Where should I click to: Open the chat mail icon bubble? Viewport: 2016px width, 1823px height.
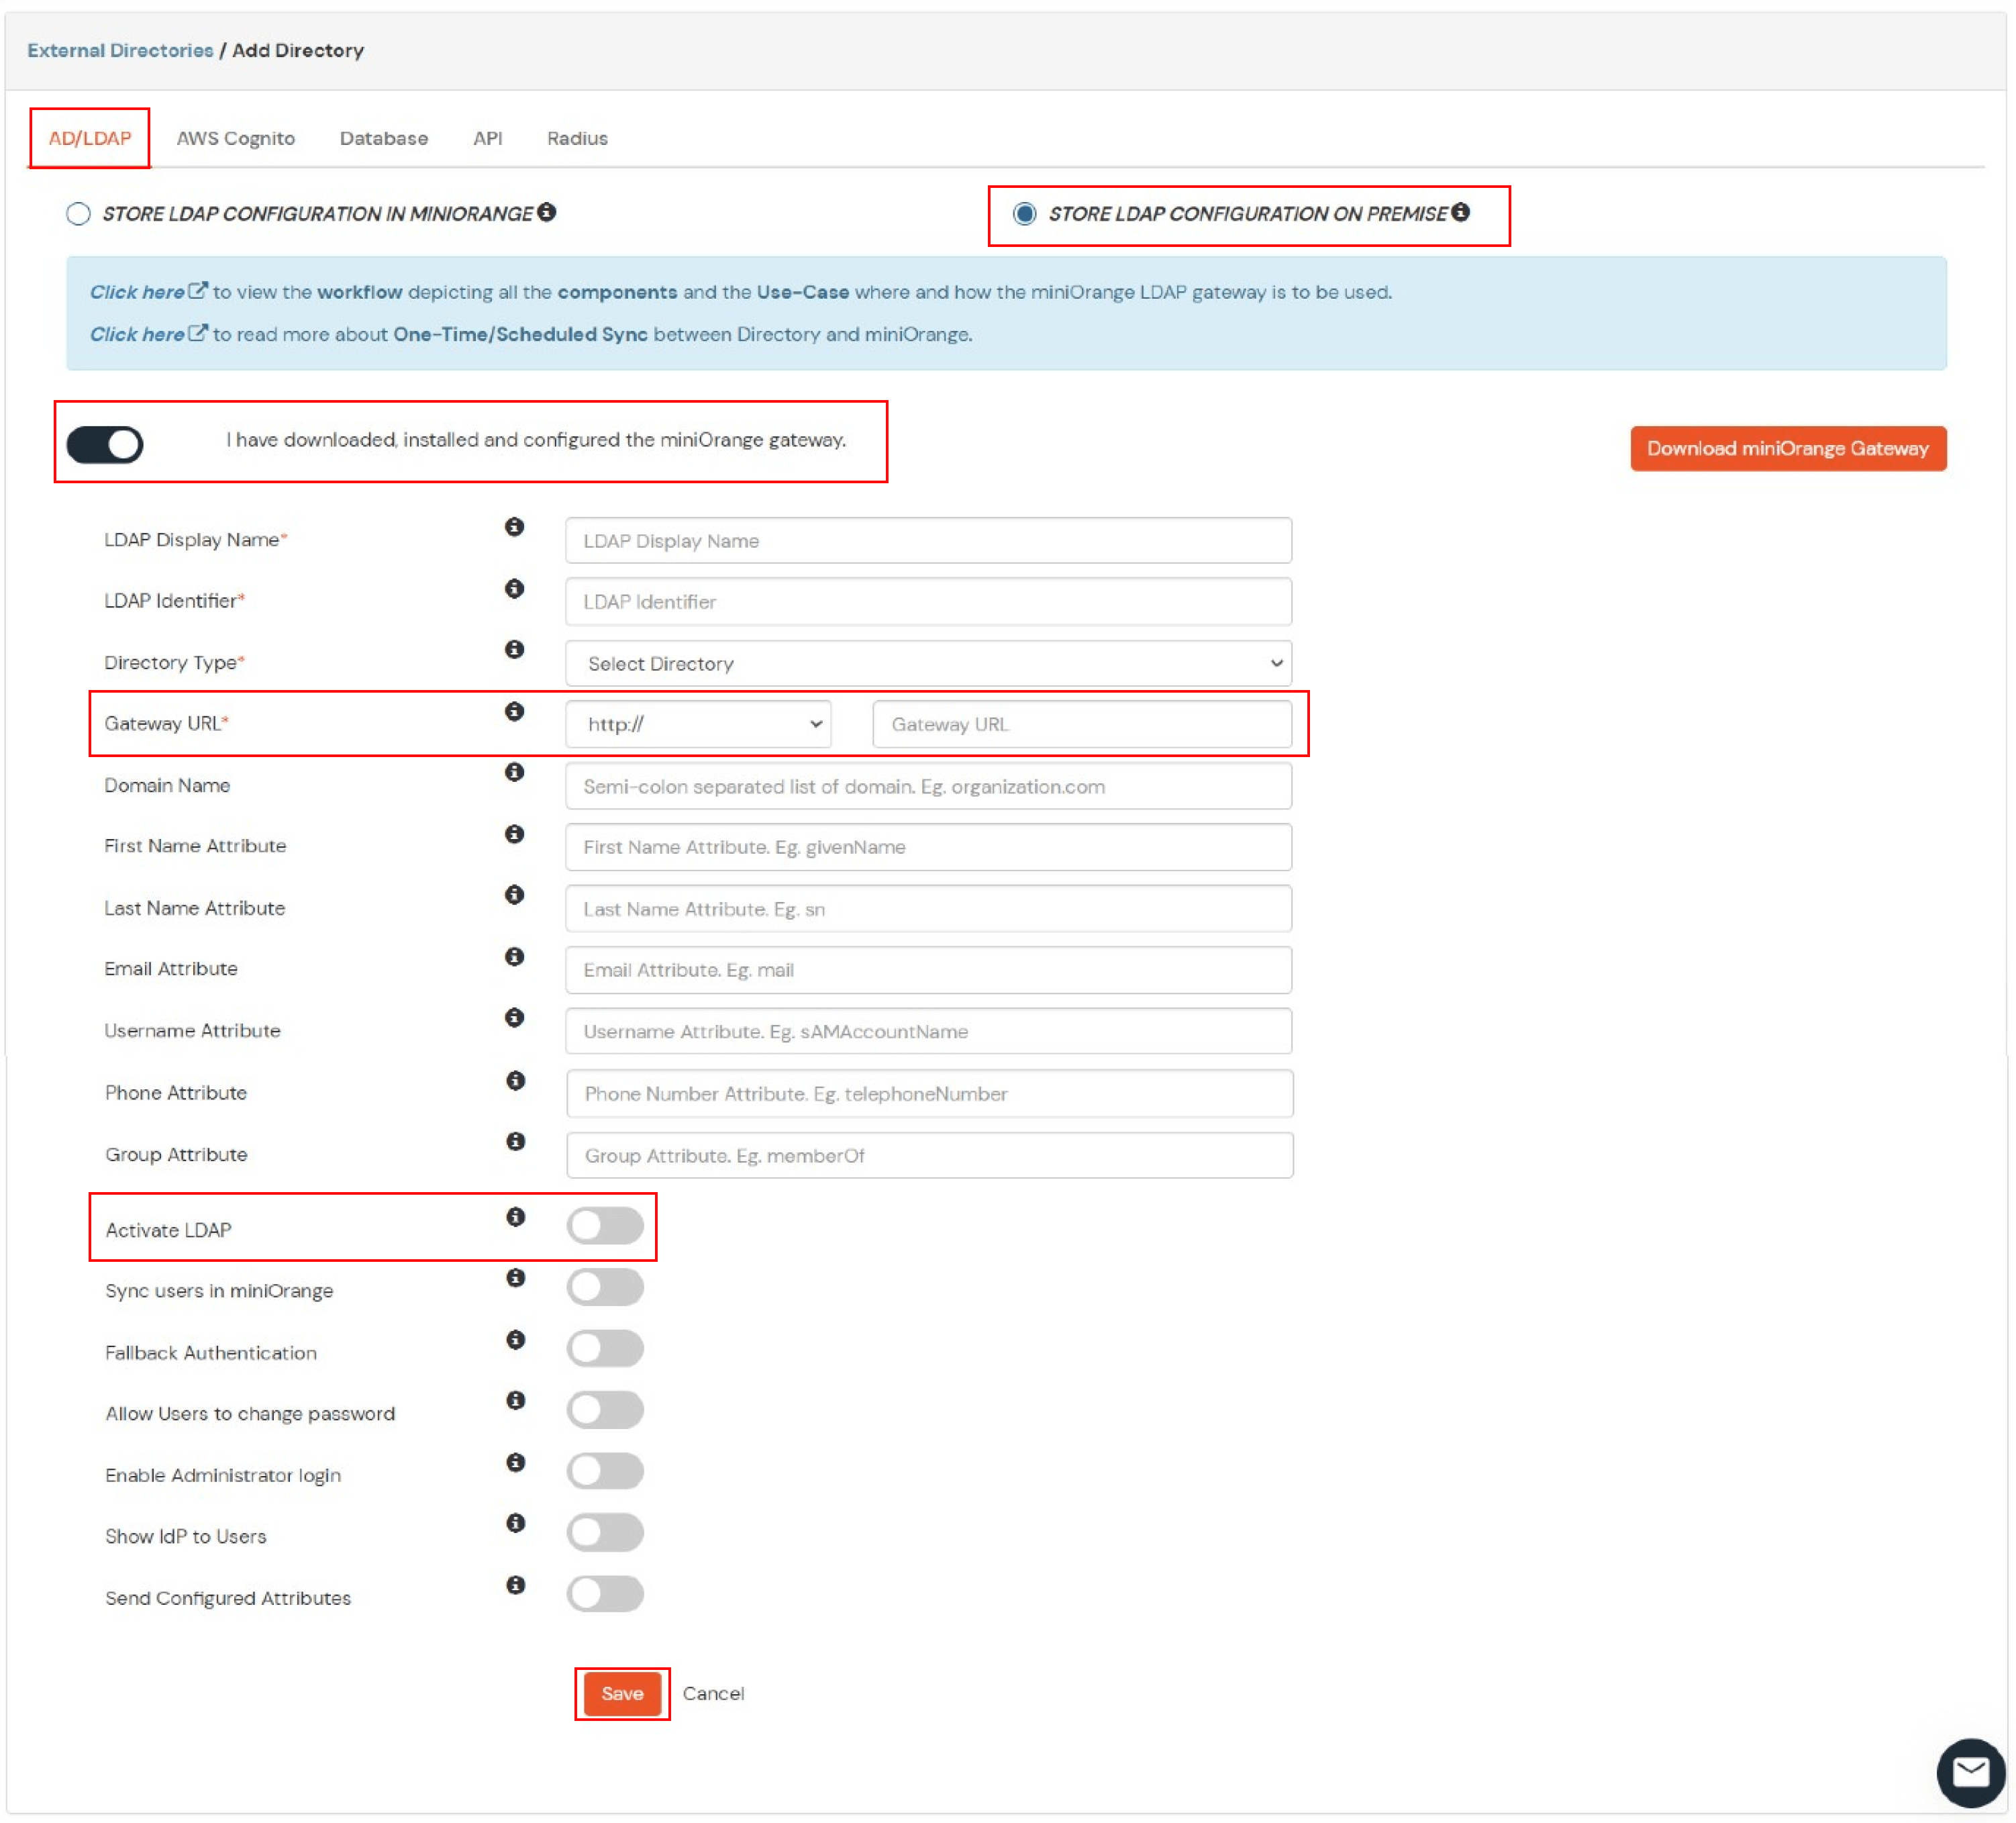click(1970, 1773)
